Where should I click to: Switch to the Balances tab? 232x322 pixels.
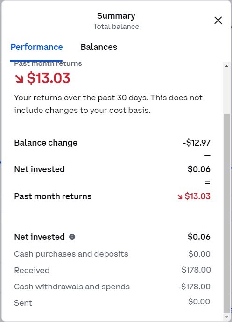point(99,47)
